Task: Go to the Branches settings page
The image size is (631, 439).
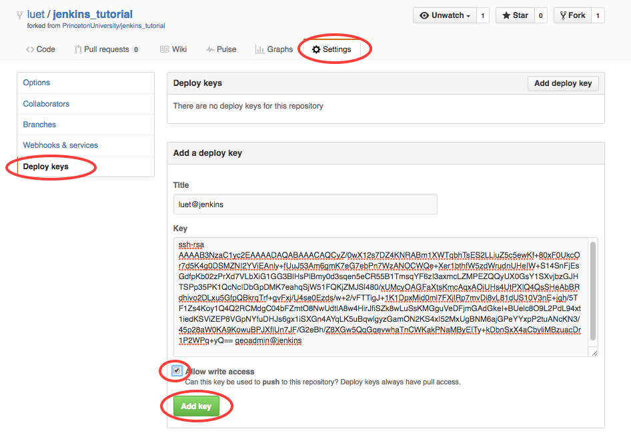Action: click(86, 125)
